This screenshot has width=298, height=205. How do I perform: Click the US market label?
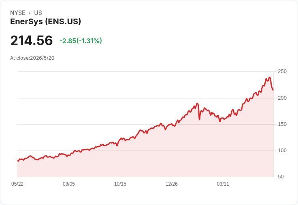38,13
